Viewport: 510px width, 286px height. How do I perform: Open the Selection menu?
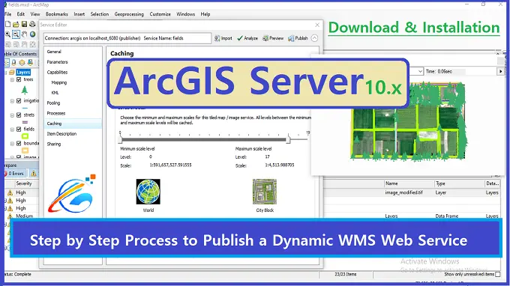(100, 14)
